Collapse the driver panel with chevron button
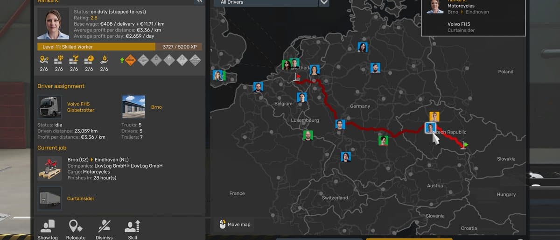This screenshot has width=560, height=240. click(x=199, y=1)
